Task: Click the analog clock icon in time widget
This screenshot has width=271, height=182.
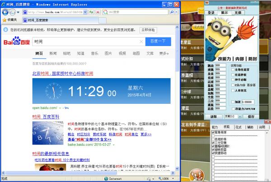Action: 54,91
